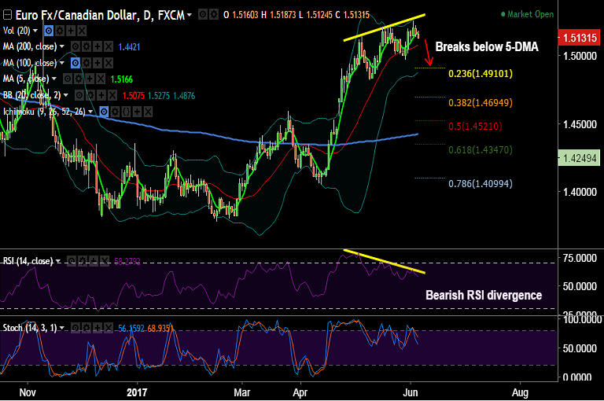Screen dimensions: 604x401
Task: Remove MA (200, close) with its X icon
Action: coord(109,46)
